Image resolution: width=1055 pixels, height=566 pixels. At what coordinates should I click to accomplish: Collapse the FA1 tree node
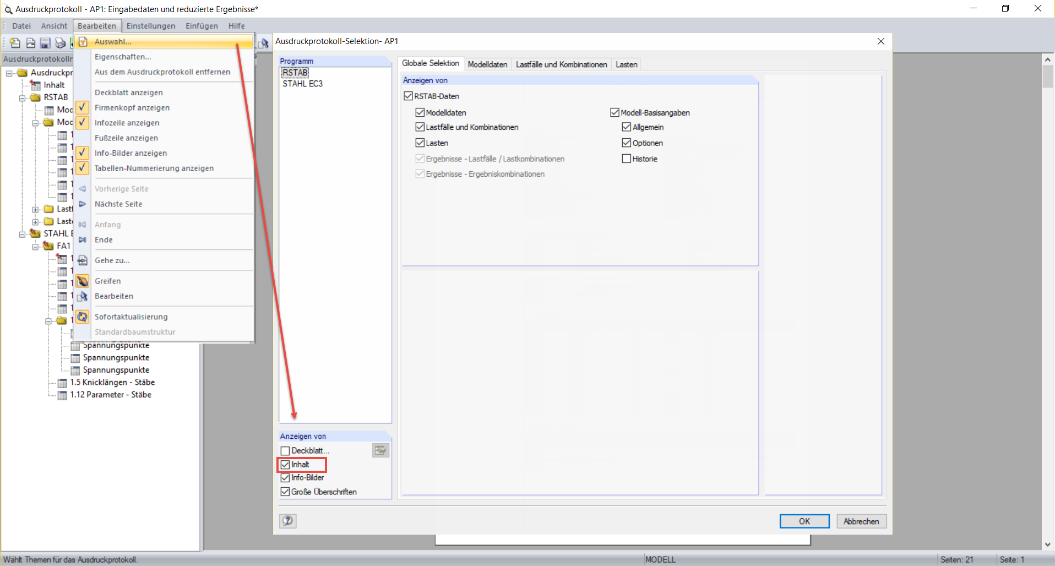click(36, 247)
